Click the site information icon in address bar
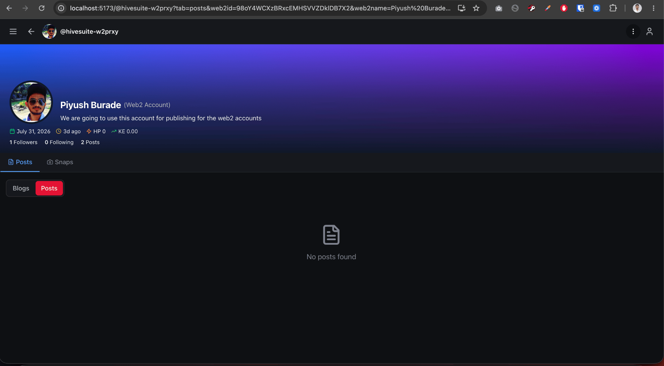This screenshot has width=664, height=366. [x=61, y=8]
